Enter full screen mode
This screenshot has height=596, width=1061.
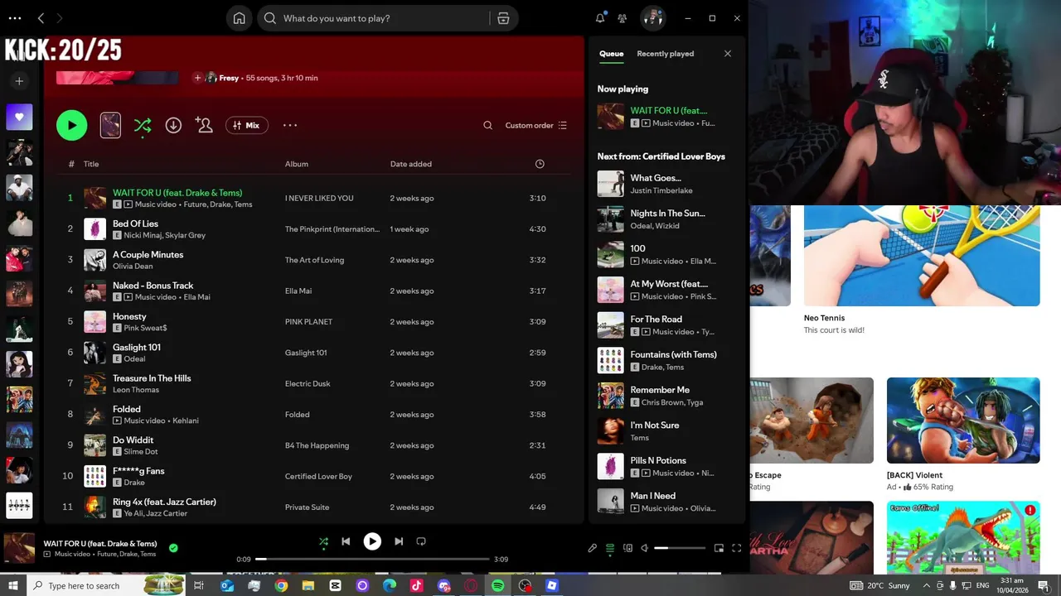pyautogui.click(x=736, y=548)
